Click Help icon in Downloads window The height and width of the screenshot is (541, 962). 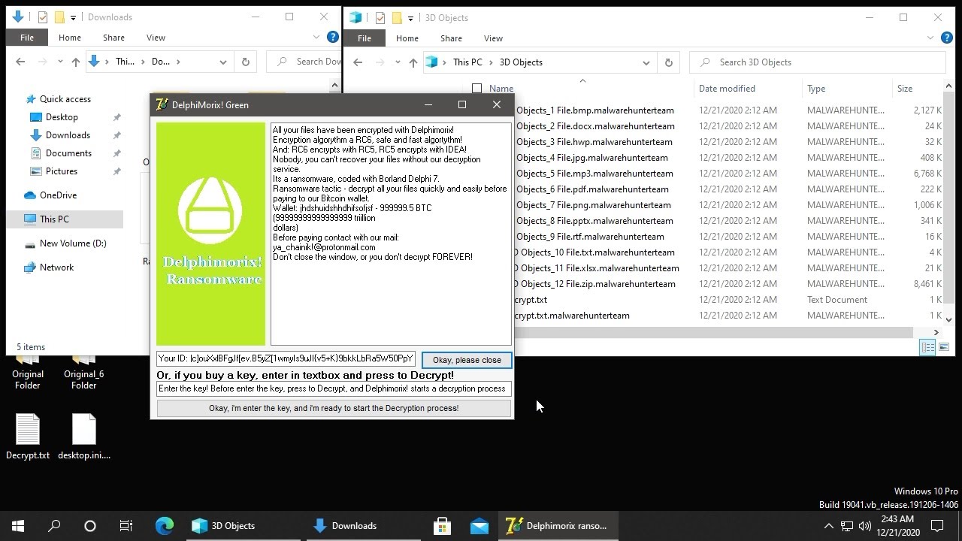(333, 37)
